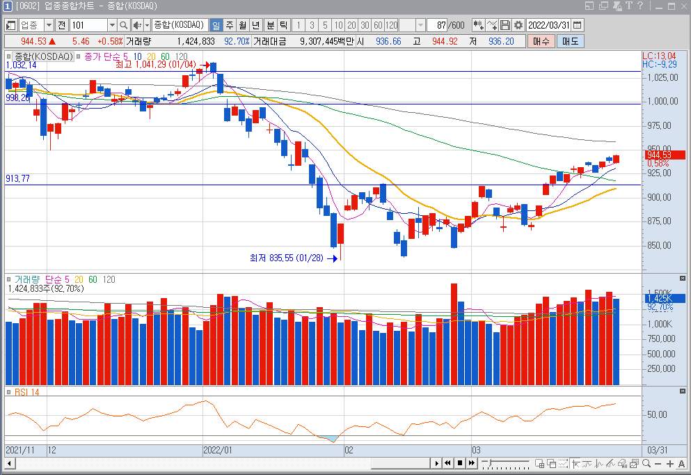Click the dotted-frame chart region icon at bottom
The image size is (691, 475).
tap(563, 463)
